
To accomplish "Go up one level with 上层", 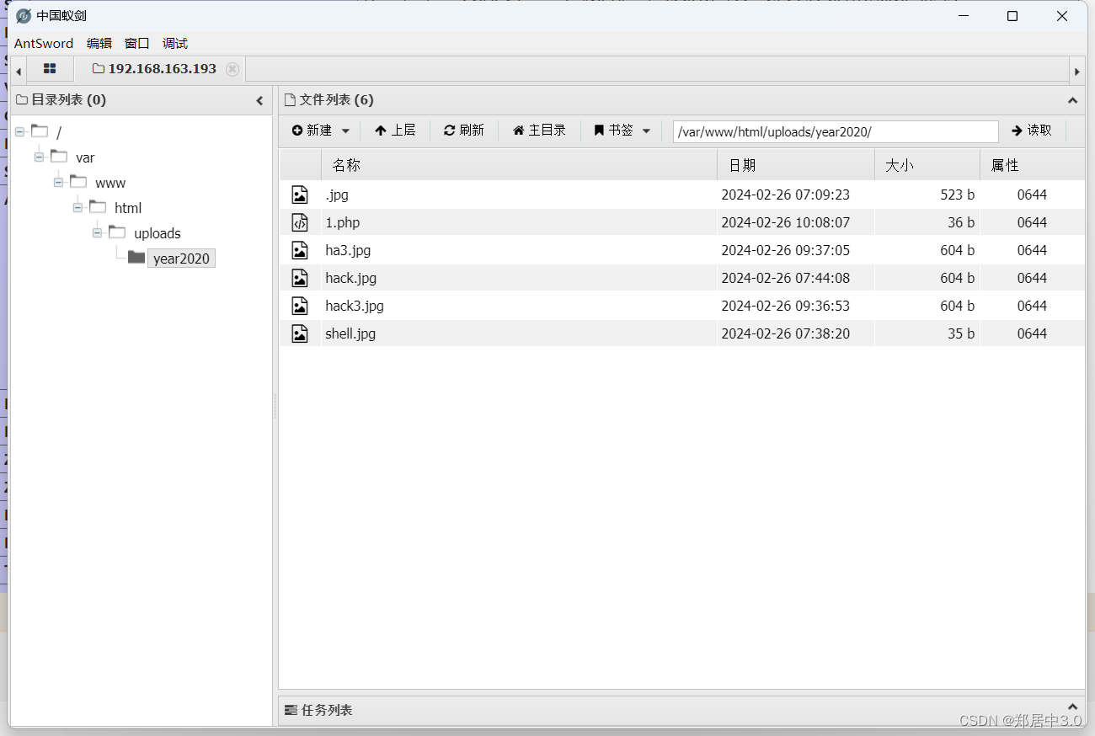I will tap(395, 131).
